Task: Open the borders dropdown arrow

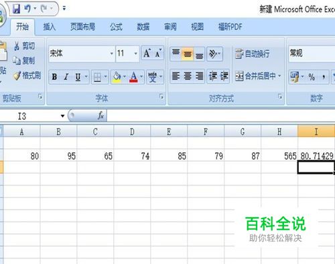Action: [106, 77]
